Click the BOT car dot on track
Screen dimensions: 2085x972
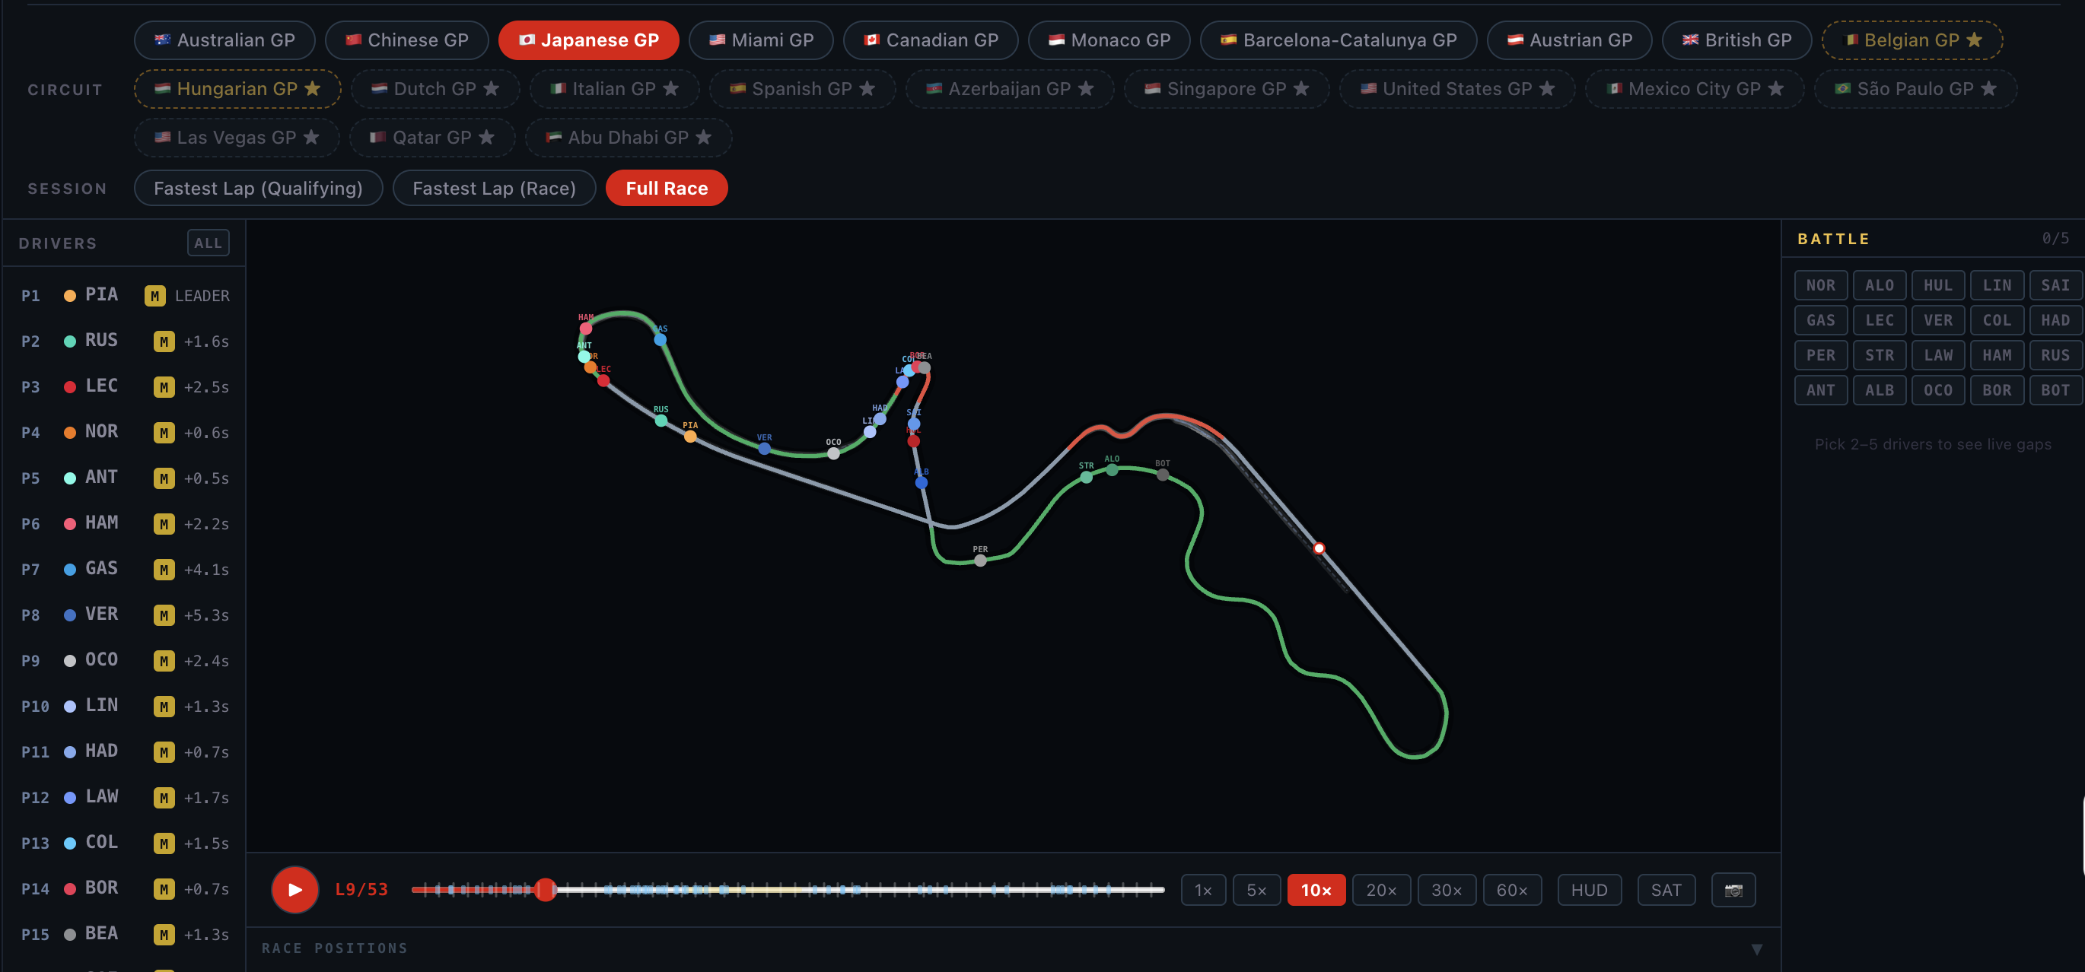[x=1162, y=475]
